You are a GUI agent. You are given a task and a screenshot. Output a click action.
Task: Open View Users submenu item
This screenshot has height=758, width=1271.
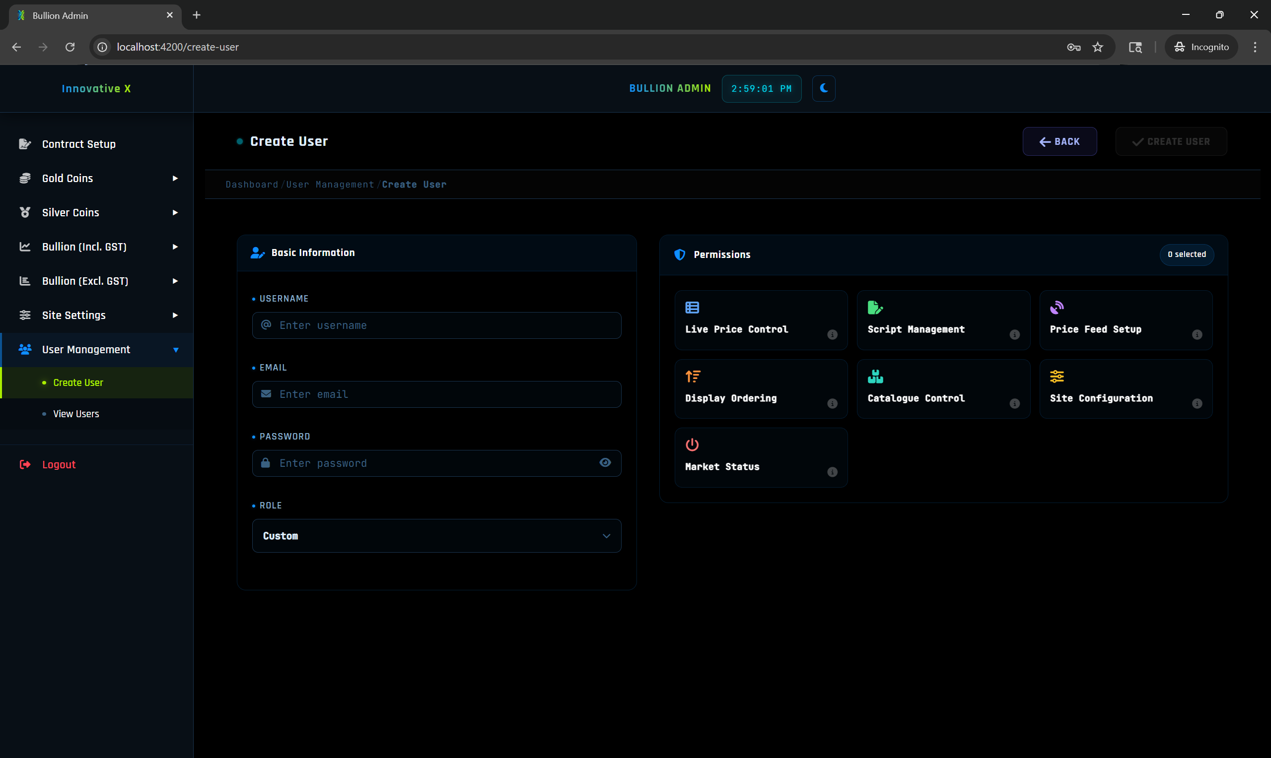point(97,414)
